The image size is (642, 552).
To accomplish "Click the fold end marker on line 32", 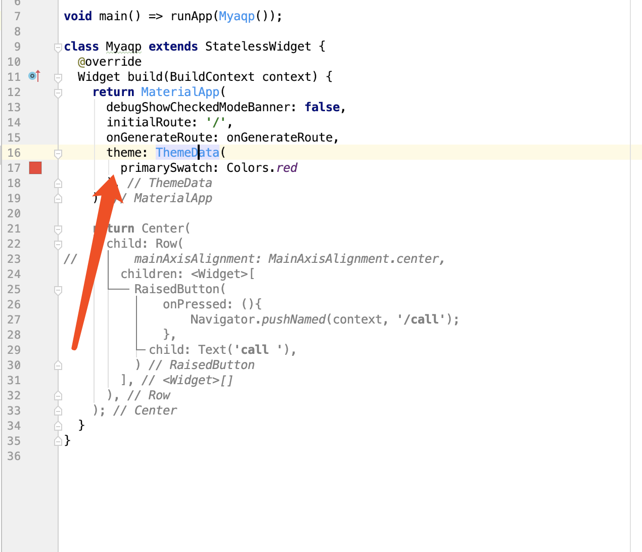I will pos(58,395).
